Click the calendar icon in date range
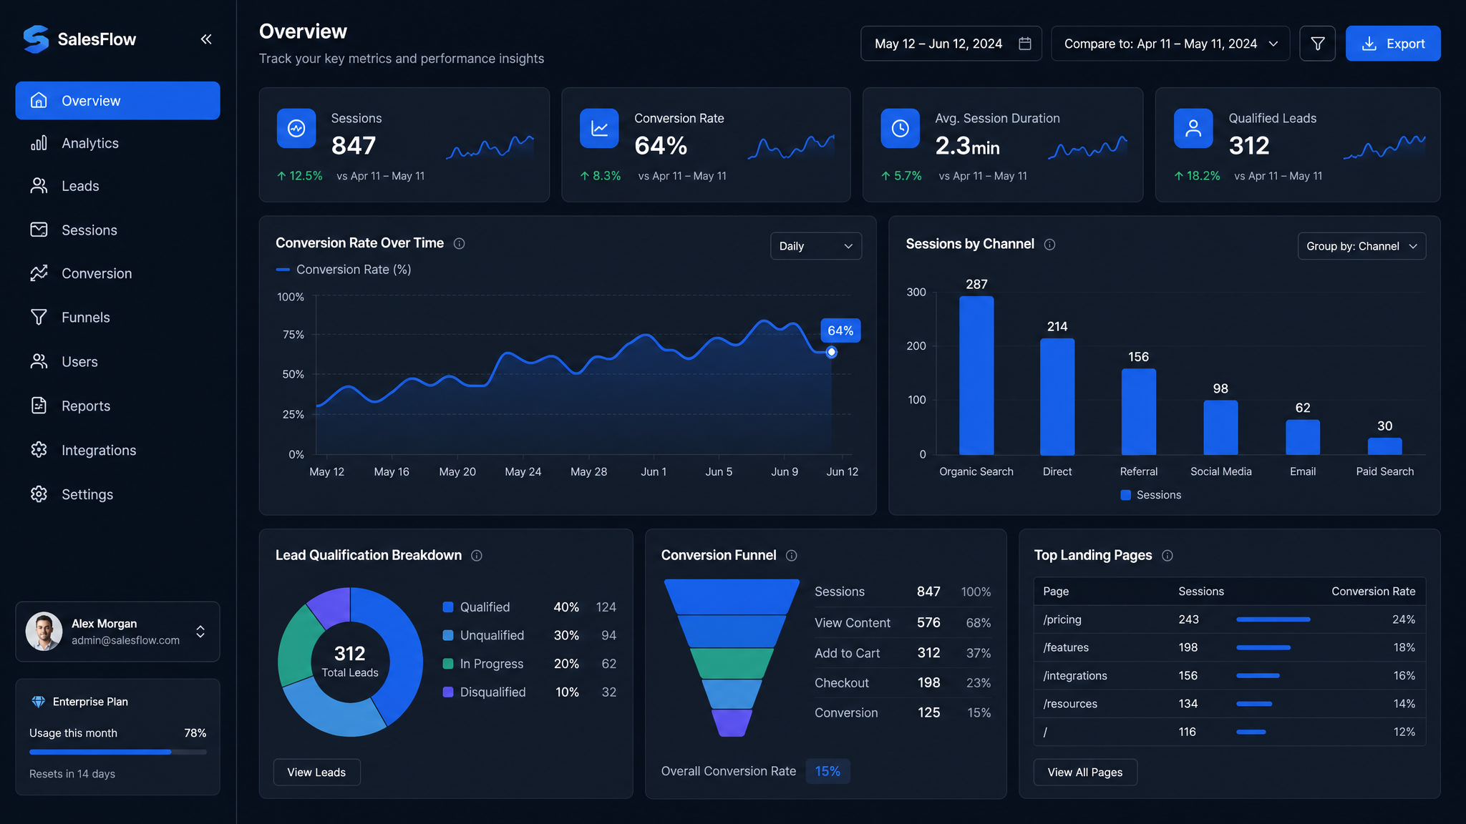1466x824 pixels. click(1025, 44)
